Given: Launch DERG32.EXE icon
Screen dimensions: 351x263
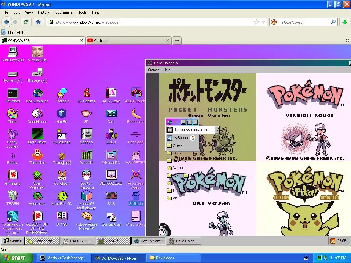Looking at the screenshot, I should (111, 178).
